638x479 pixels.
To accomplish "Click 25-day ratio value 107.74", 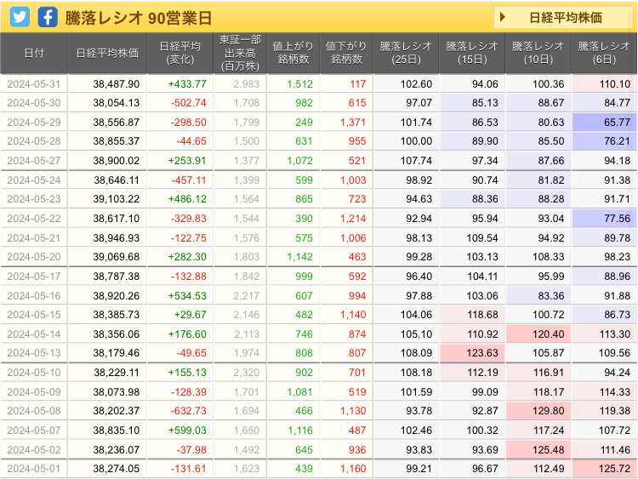I will click(416, 161).
